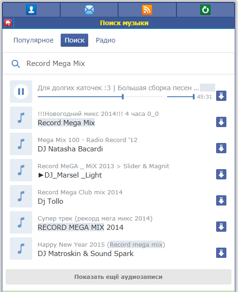Click the magnifier search icon
The width and height of the screenshot is (239, 292).
15,64
